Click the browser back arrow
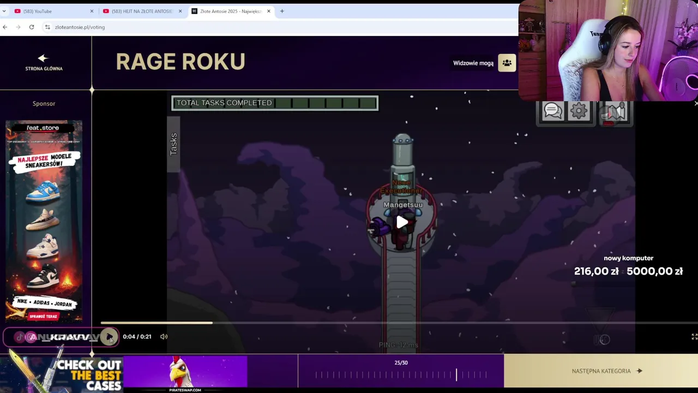 (x=5, y=27)
